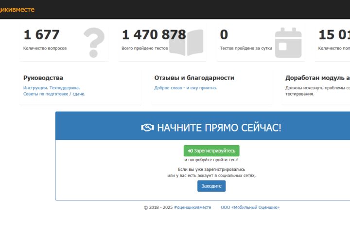The image size is (350, 233).
Task: Click the и попробуйте пройти тест! text
Action: pos(211,160)
